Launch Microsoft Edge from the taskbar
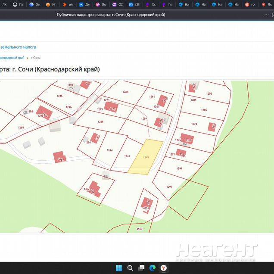The image size is (274, 274). (x=152, y=268)
